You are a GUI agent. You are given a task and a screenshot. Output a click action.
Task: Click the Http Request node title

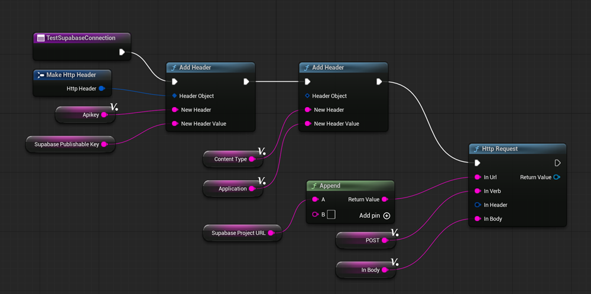(x=500, y=148)
